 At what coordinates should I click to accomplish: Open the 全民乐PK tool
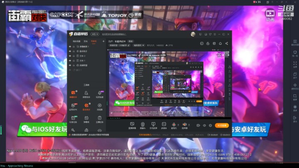coord(73,107)
